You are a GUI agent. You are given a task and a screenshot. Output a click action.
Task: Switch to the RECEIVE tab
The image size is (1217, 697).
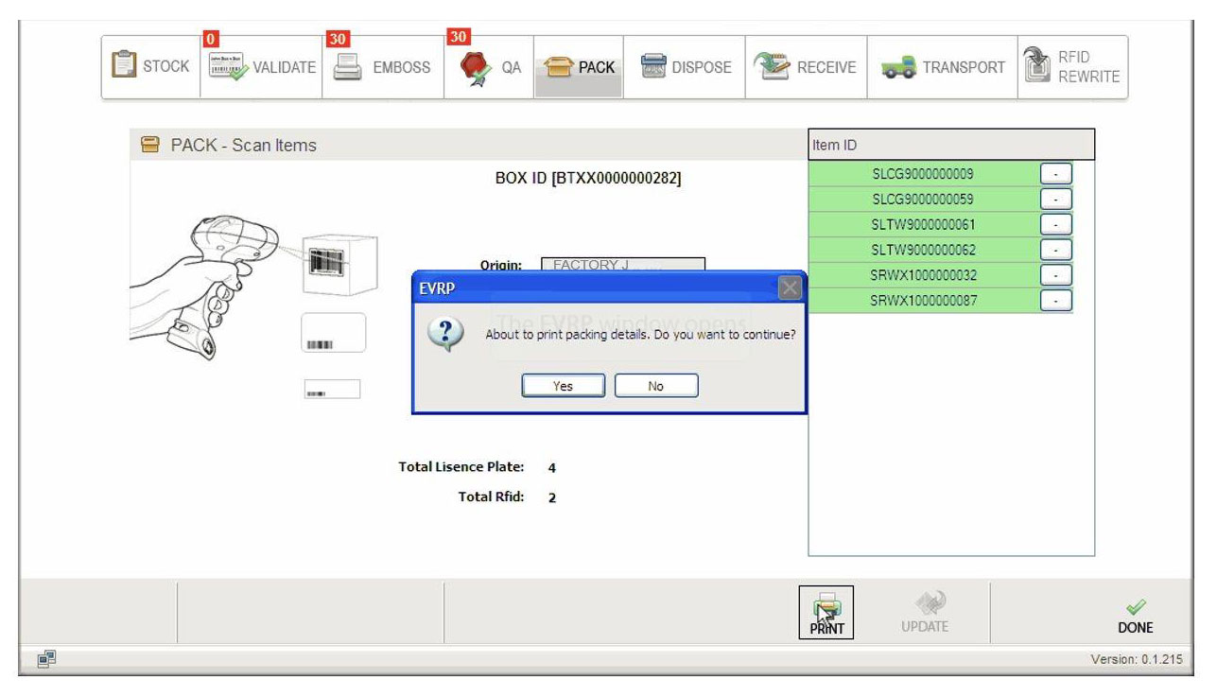[x=807, y=67]
